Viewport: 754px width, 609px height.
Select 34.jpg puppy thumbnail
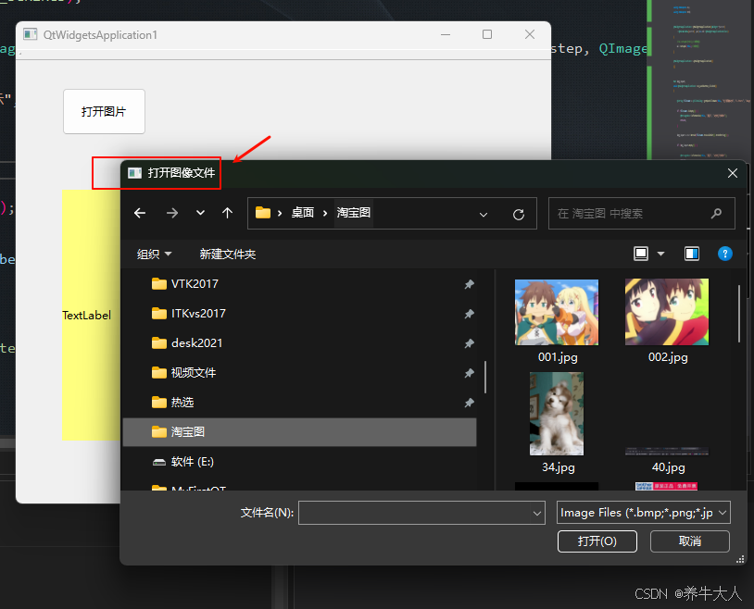point(557,414)
